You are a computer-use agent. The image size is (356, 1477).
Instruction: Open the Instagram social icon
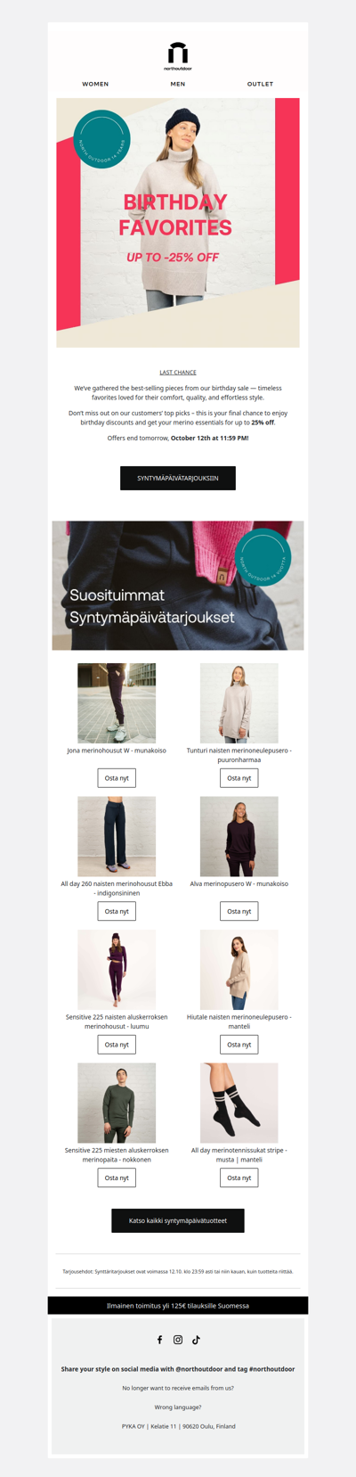coord(178,1340)
